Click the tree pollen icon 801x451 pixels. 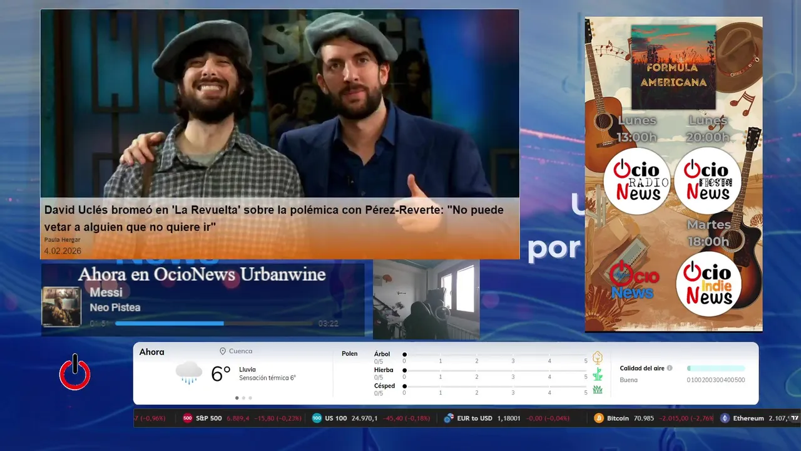coord(598,358)
